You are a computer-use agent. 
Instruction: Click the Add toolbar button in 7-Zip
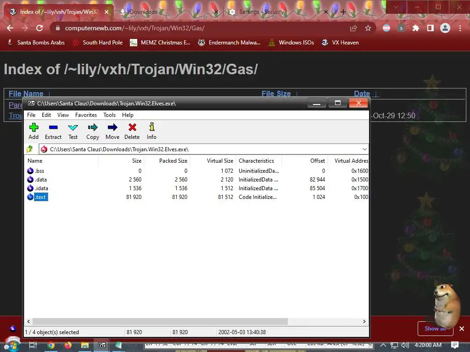(x=34, y=131)
